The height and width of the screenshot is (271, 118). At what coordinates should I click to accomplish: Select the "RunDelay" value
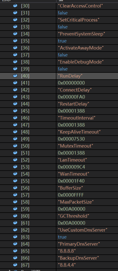70,76
